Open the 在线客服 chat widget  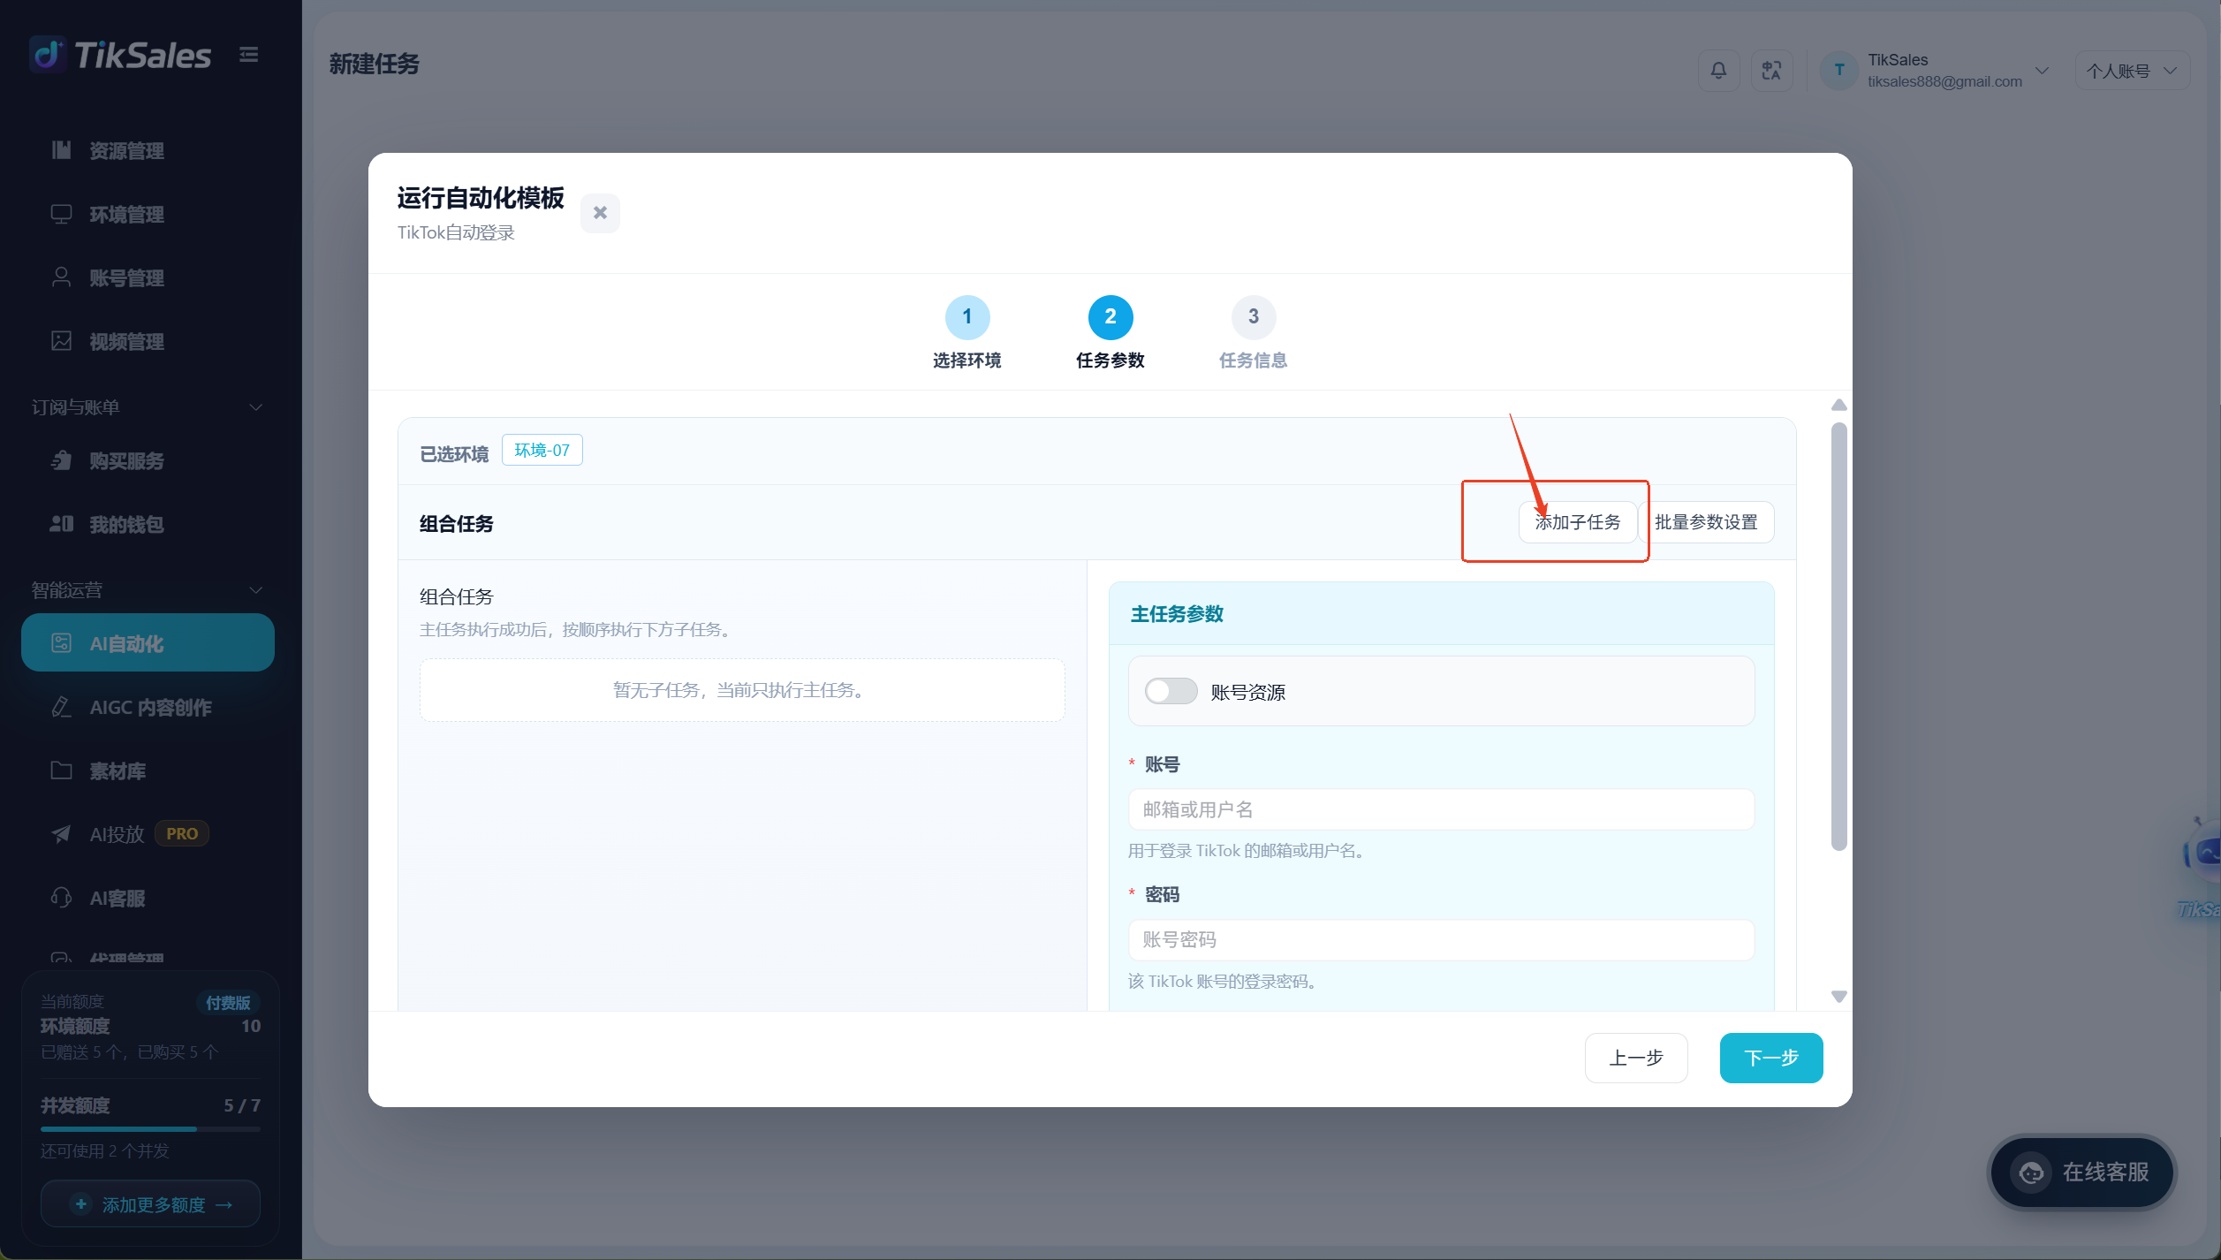click(2081, 1173)
